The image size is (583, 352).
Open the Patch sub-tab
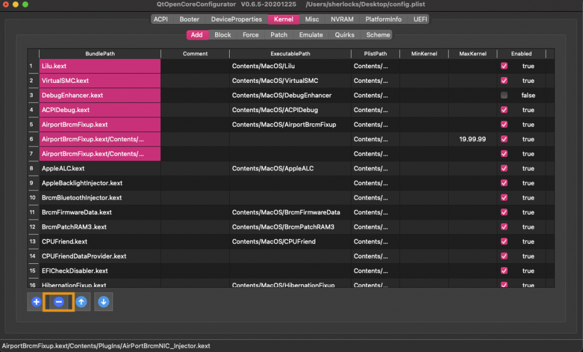279,34
